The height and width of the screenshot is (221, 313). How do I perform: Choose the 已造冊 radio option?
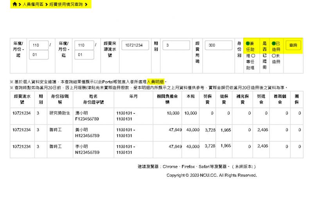point(273,44)
